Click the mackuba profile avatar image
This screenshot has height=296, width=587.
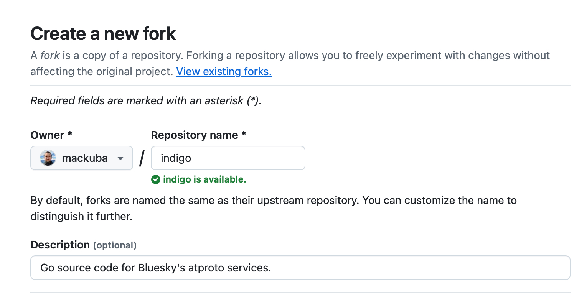48,158
